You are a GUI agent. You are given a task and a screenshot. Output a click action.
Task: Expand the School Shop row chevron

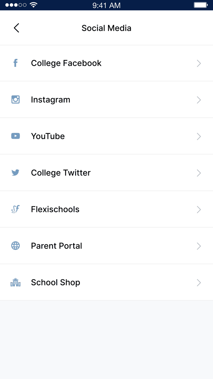[199, 282]
